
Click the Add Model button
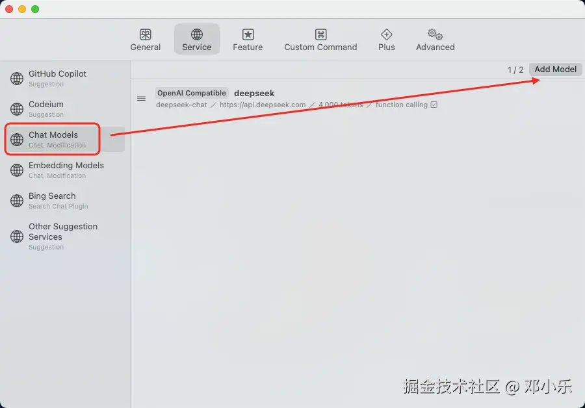click(x=555, y=70)
